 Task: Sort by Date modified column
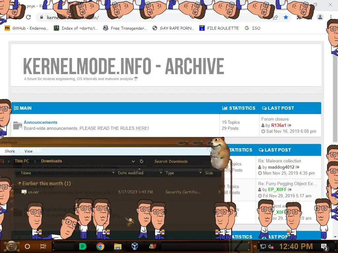pyautogui.click(x=130, y=173)
